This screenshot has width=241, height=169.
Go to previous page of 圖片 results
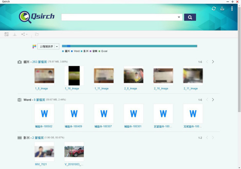point(207,62)
